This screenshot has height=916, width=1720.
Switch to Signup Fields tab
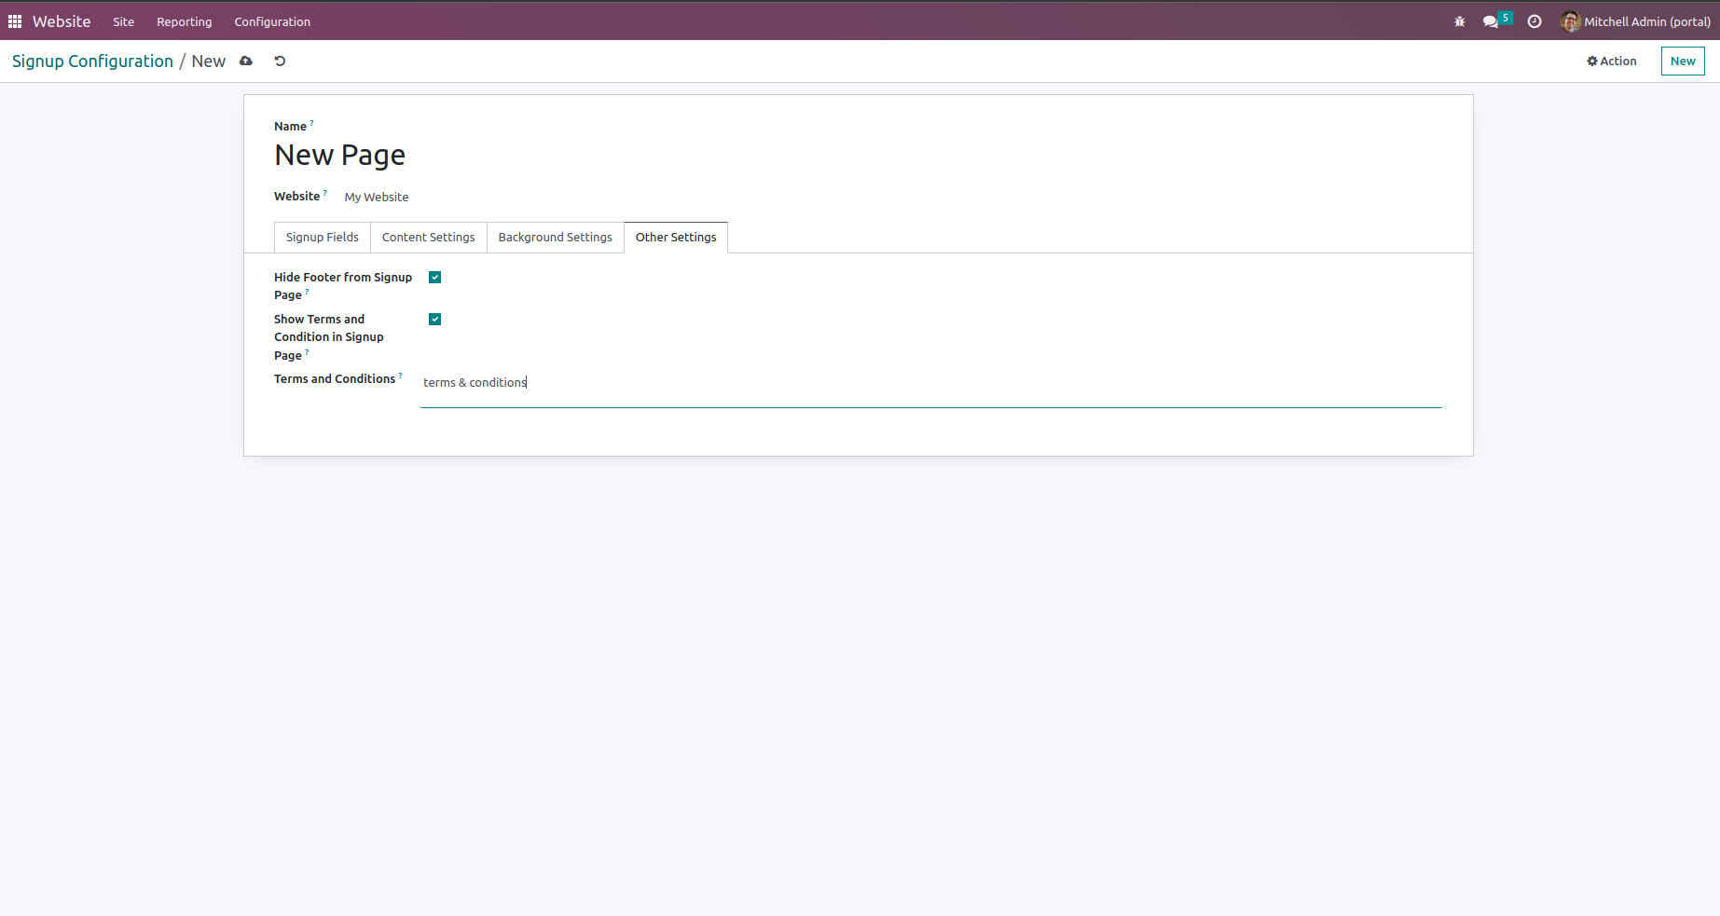(323, 238)
